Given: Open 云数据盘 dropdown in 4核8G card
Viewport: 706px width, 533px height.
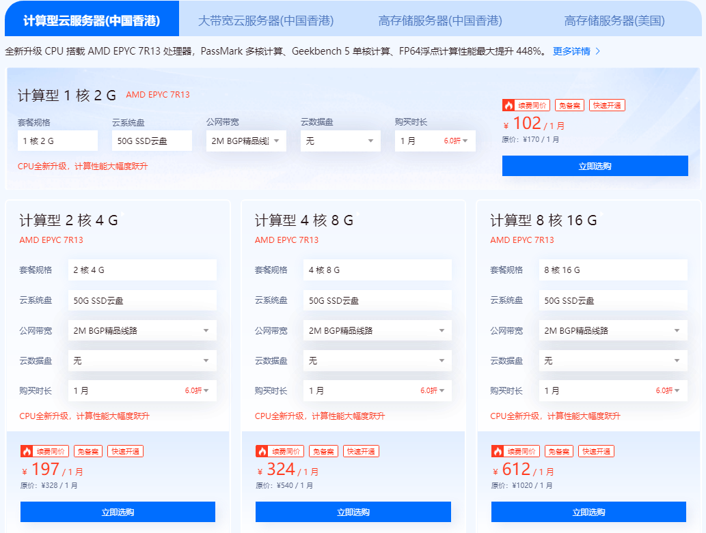Looking at the screenshot, I should 377,361.
